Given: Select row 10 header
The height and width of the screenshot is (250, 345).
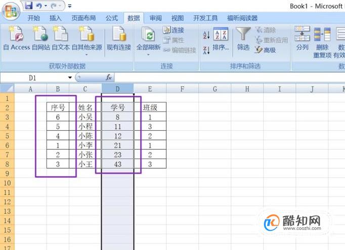Looking at the screenshot, I should (x=7, y=183).
